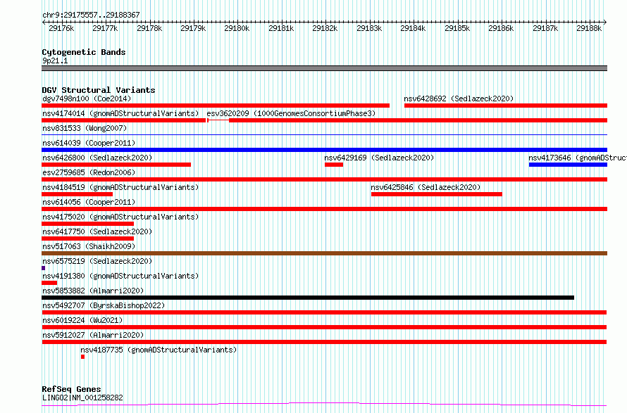Click the short red bar of nsv6429169
Image resolution: width=627 pixels, height=413 pixels.
[x=334, y=165]
